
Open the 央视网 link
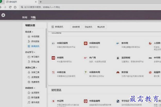point(60,58)
